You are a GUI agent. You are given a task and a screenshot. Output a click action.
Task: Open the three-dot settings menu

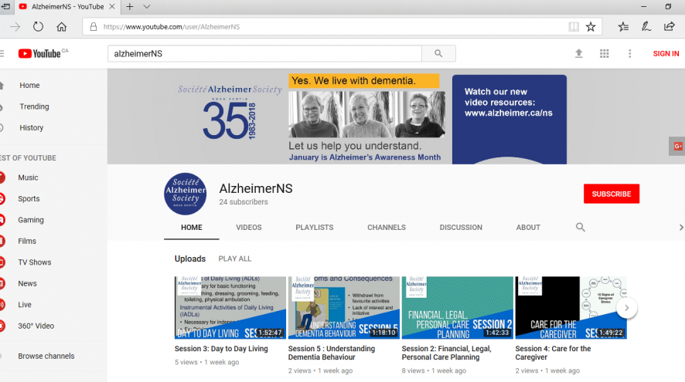tap(629, 53)
